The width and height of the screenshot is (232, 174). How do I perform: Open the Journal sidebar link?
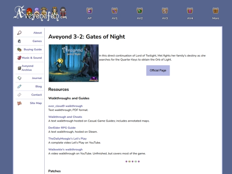(30, 78)
